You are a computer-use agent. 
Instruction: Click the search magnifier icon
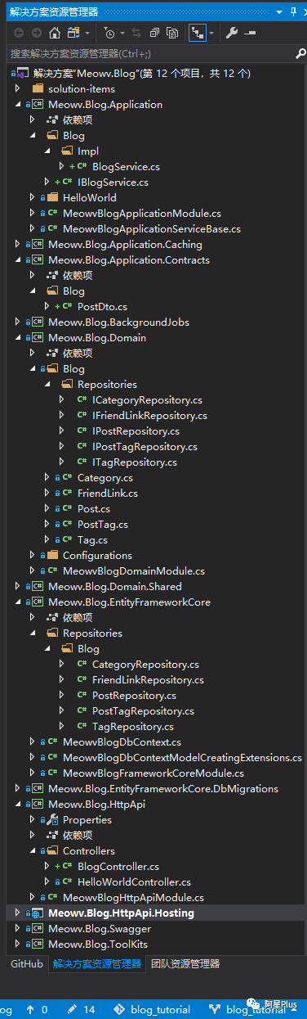(300, 53)
